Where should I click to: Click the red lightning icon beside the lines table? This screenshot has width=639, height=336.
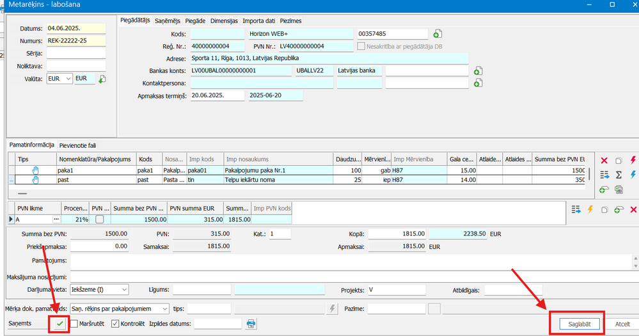[x=633, y=160]
